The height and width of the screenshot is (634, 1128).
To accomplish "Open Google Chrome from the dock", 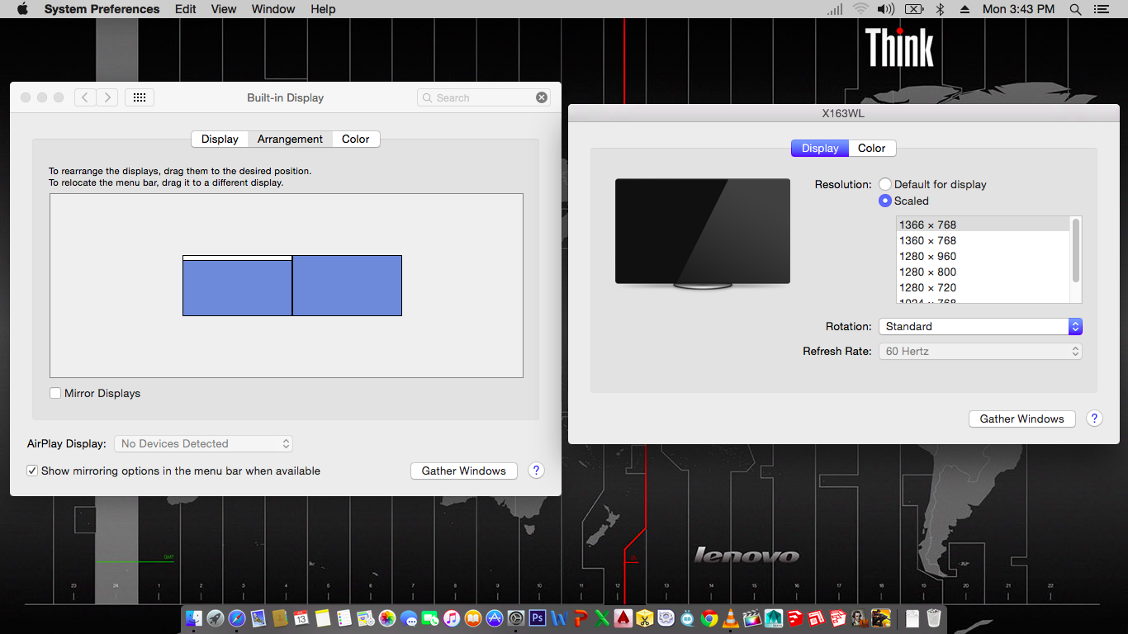I will (709, 617).
